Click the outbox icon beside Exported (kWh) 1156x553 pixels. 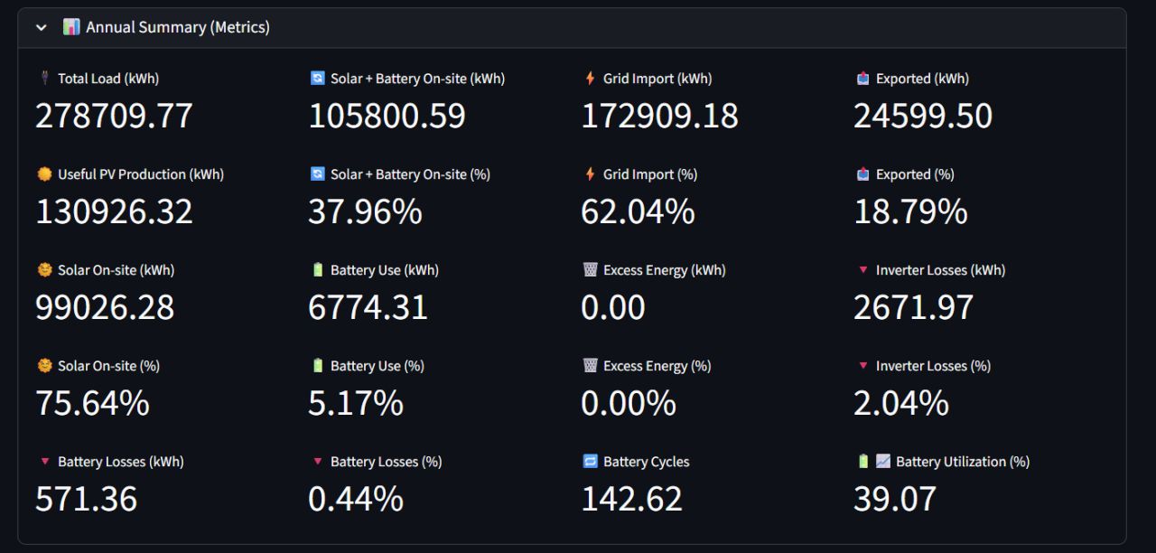[862, 79]
